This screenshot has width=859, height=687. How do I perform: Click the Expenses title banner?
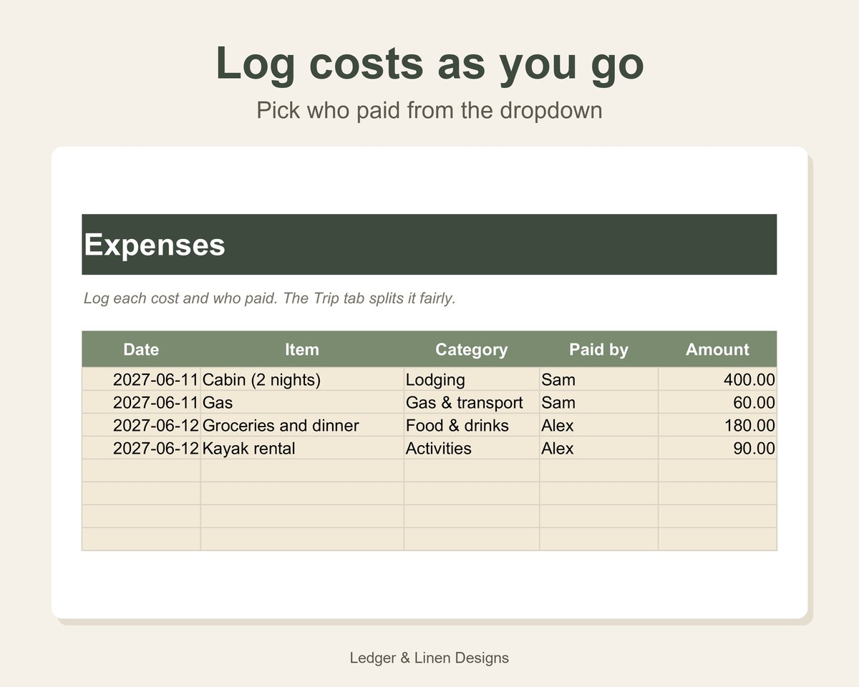coord(429,245)
